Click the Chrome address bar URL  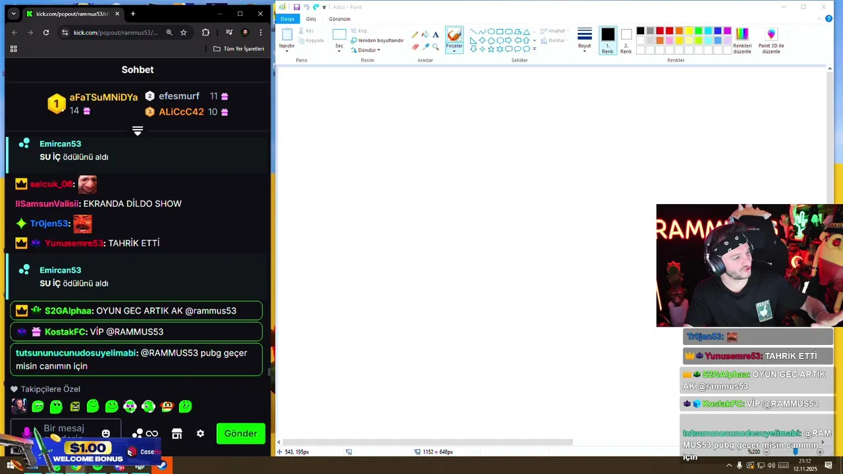coord(115,32)
